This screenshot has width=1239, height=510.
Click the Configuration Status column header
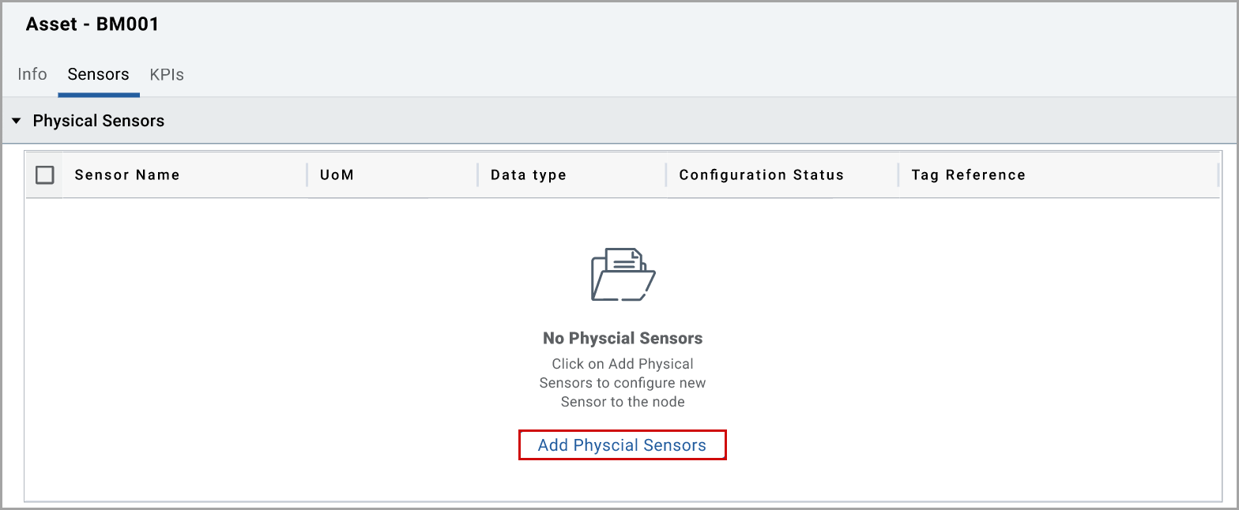(761, 174)
